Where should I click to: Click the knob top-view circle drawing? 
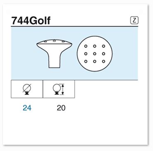coord(95,54)
